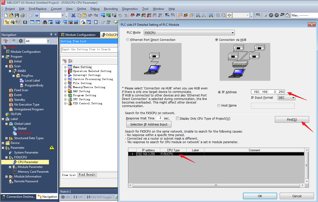This screenshot has width=318, height=202.
Task: Click the Zoom In magnifier icon
Action: [218, 15]
